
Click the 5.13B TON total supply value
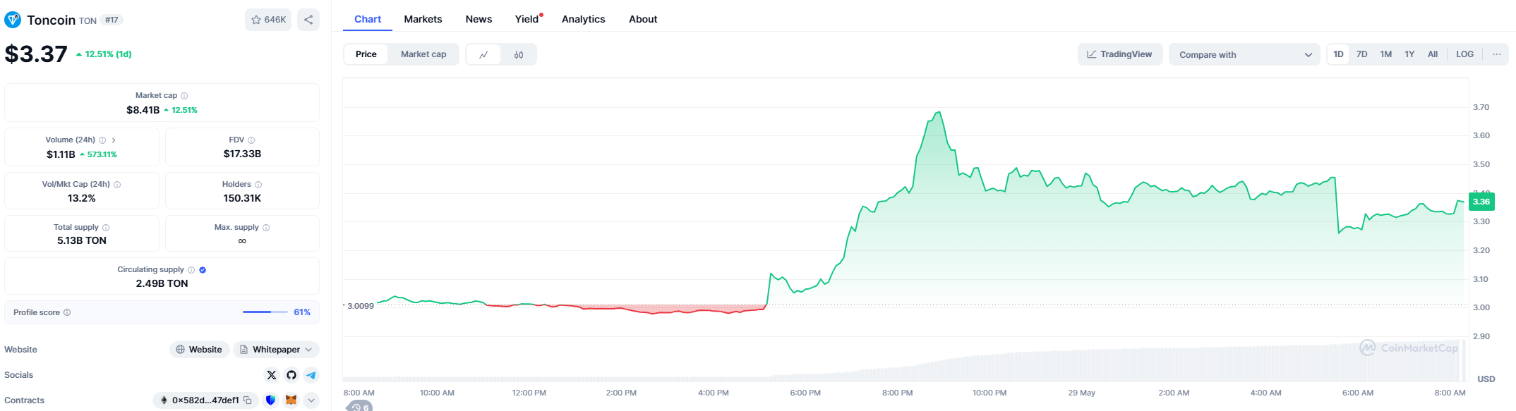[x=82, y=240]
